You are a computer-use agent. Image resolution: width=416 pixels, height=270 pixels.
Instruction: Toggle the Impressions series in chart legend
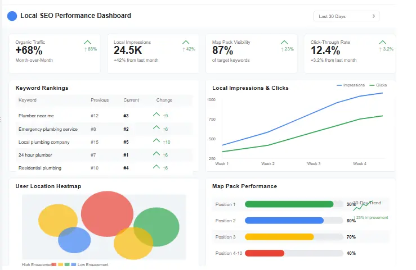click(350, 85)
